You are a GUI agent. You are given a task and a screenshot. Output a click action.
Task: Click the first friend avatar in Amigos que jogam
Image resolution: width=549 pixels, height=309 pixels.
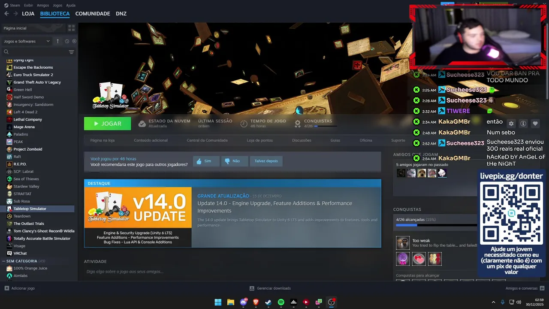click(x=401, y=173)
